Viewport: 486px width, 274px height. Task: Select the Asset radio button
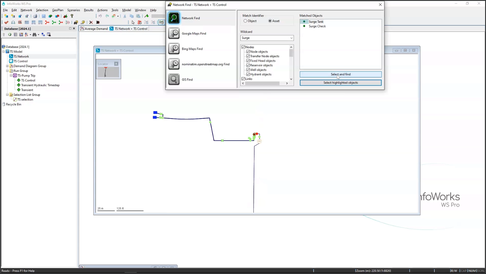pos(270,21)
